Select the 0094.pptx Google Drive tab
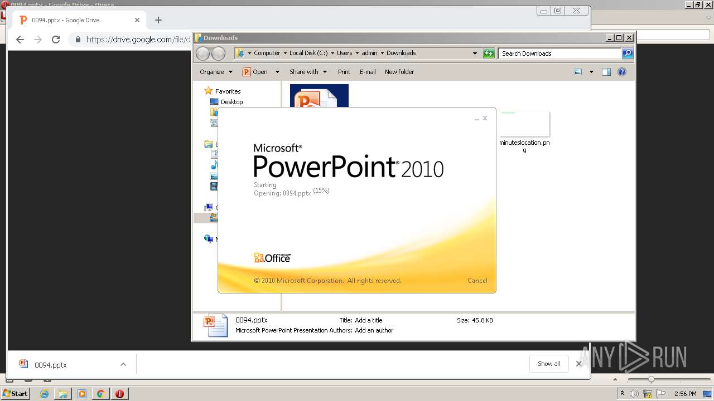The height and width of the screenshot is (401, 714). pyautogui.click(x=79, y=20)
